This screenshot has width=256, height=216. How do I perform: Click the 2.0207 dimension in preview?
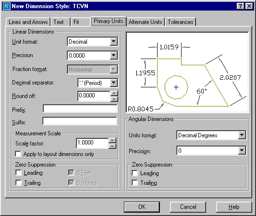click(230, 77)
